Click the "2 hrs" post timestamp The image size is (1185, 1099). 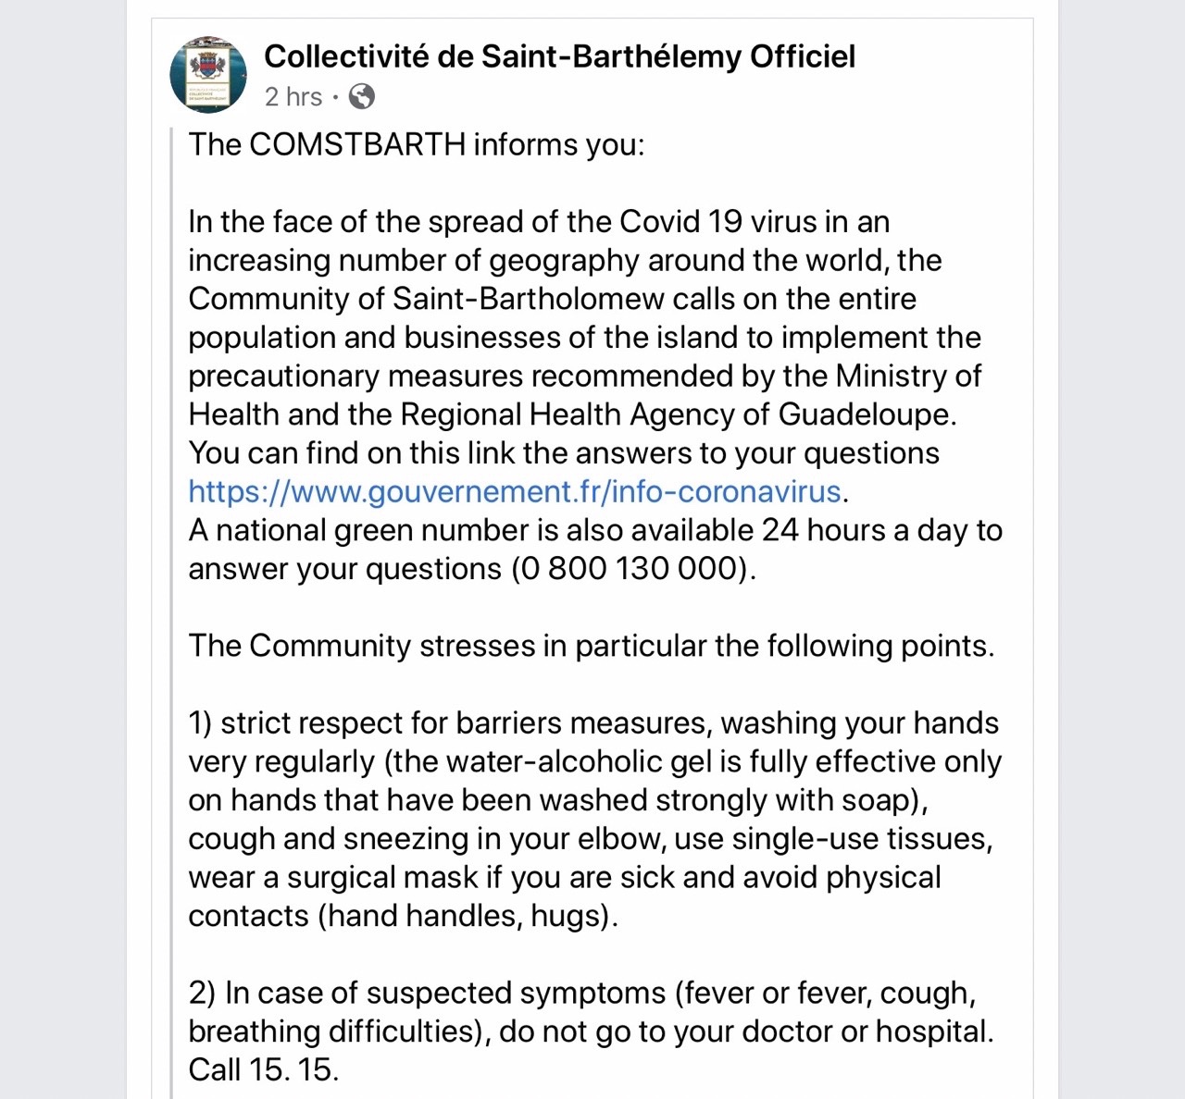(293, 96)
